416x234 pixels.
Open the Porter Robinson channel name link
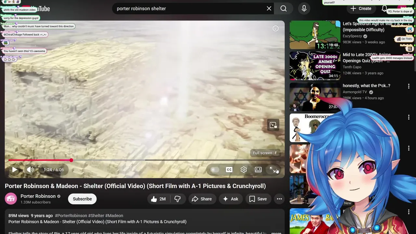click(38, 196)
